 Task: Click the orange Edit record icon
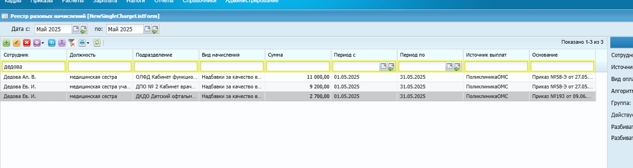17,43
